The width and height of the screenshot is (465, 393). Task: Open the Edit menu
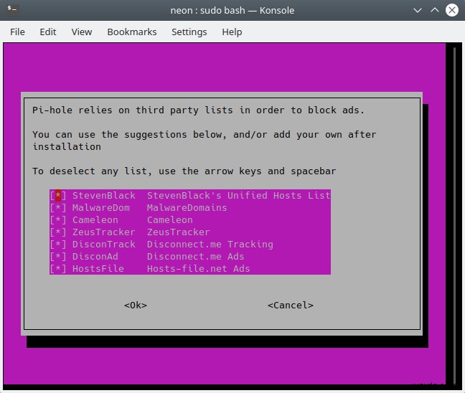(48, 32)
